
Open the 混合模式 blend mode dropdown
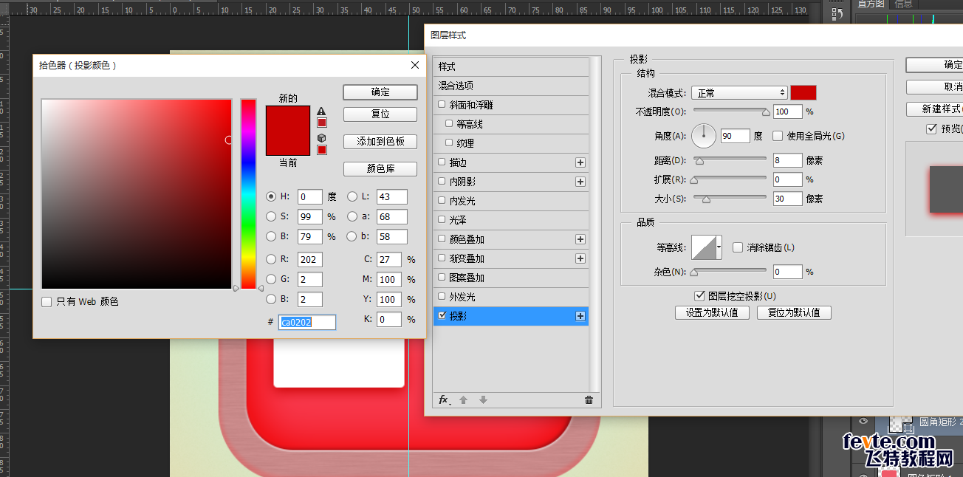[x=740, y=92]
